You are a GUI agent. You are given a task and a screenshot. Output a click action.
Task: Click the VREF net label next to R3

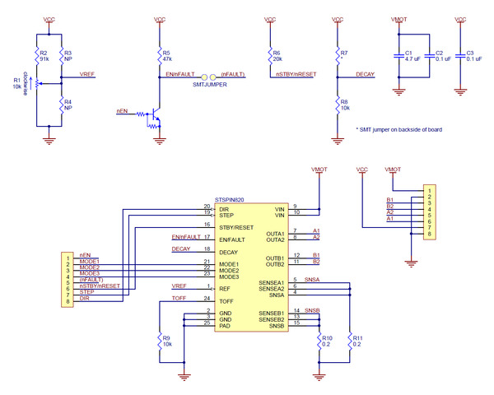[x=87, y=74]
